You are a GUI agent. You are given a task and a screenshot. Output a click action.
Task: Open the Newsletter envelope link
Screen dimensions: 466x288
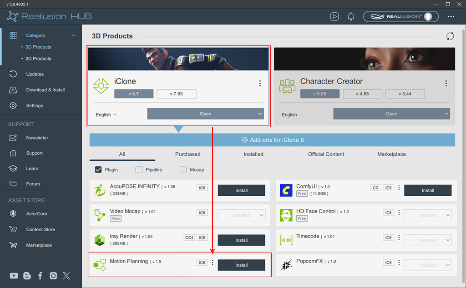[x=13, y=138]
